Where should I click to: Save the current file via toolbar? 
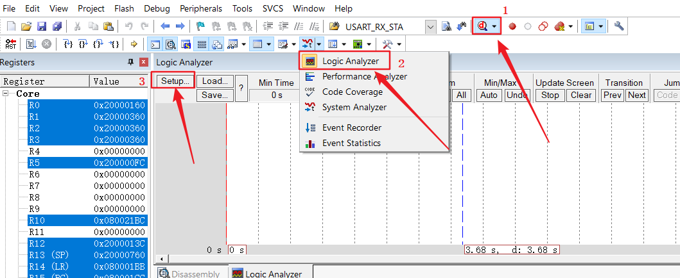coord(42,26)
